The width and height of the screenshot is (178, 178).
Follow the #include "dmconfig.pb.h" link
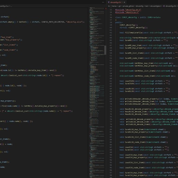tap(128, 10)
